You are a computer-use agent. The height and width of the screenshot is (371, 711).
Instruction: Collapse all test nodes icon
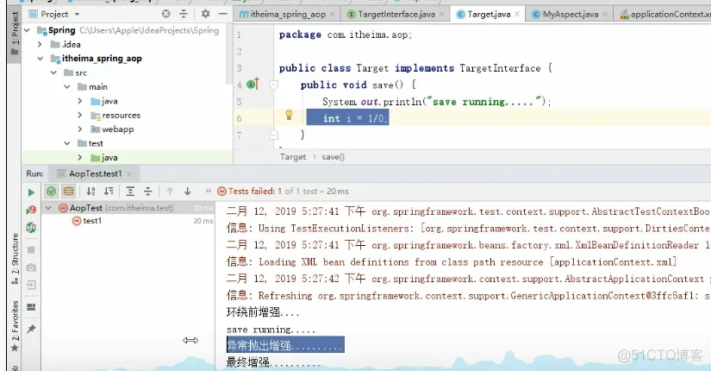click(148, 192)
